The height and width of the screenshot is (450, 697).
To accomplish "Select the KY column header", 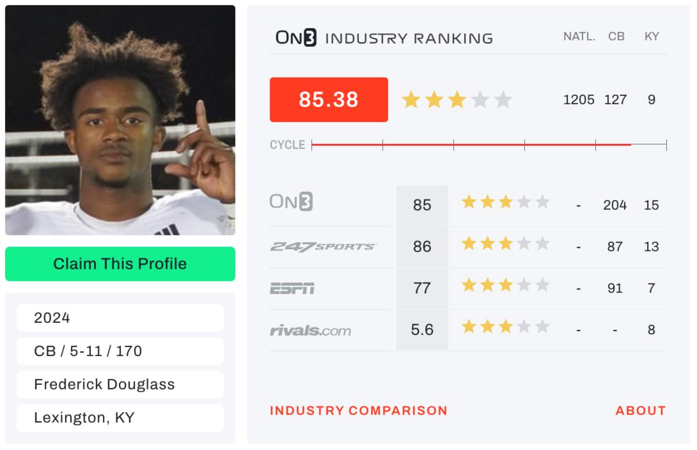I will click(x=652, y=36).
